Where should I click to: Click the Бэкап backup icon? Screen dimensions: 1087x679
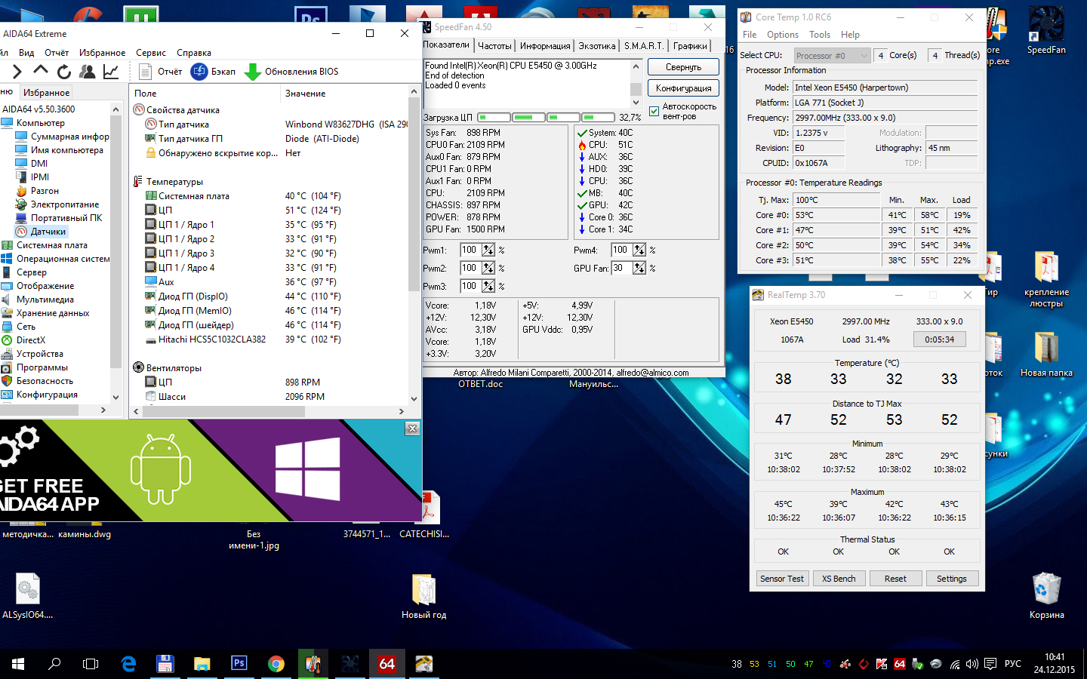tap(199, 72)
